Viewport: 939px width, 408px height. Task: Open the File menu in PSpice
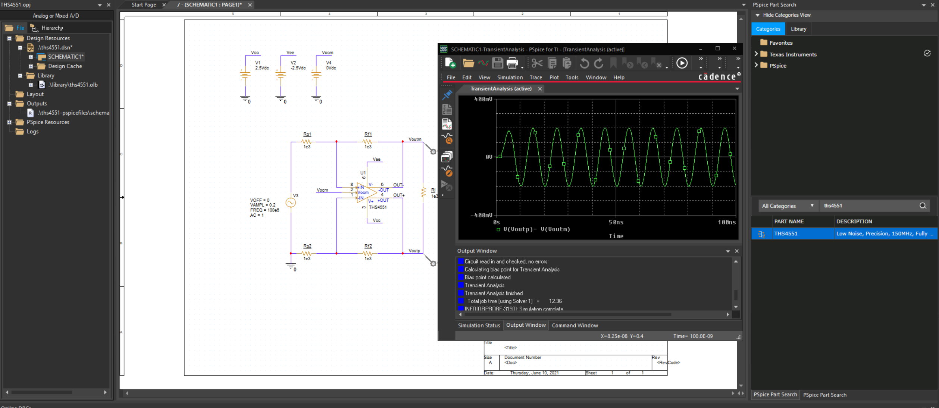(x=451, y=78)
